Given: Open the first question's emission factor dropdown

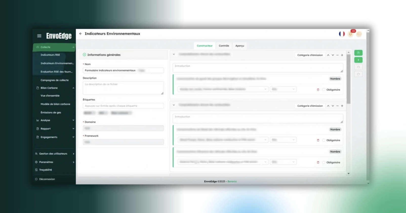Looking at the screenshot, I should 223,89.
